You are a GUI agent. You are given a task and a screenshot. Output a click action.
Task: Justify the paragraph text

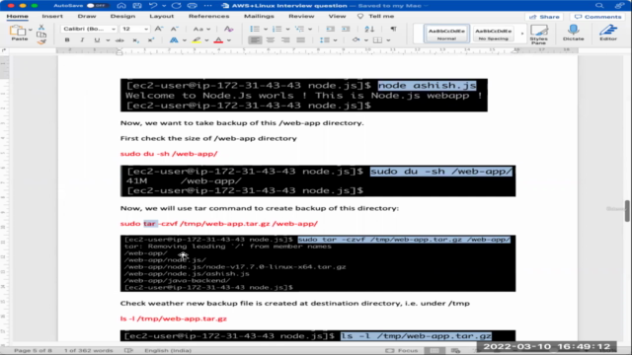(300, 40)
